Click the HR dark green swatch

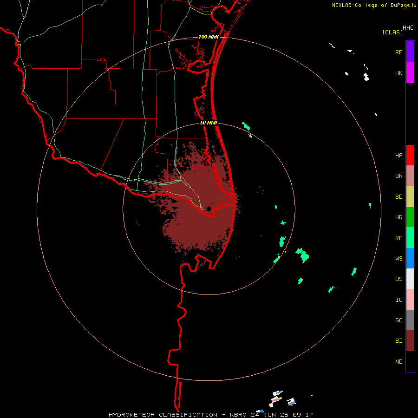(410, 217)
